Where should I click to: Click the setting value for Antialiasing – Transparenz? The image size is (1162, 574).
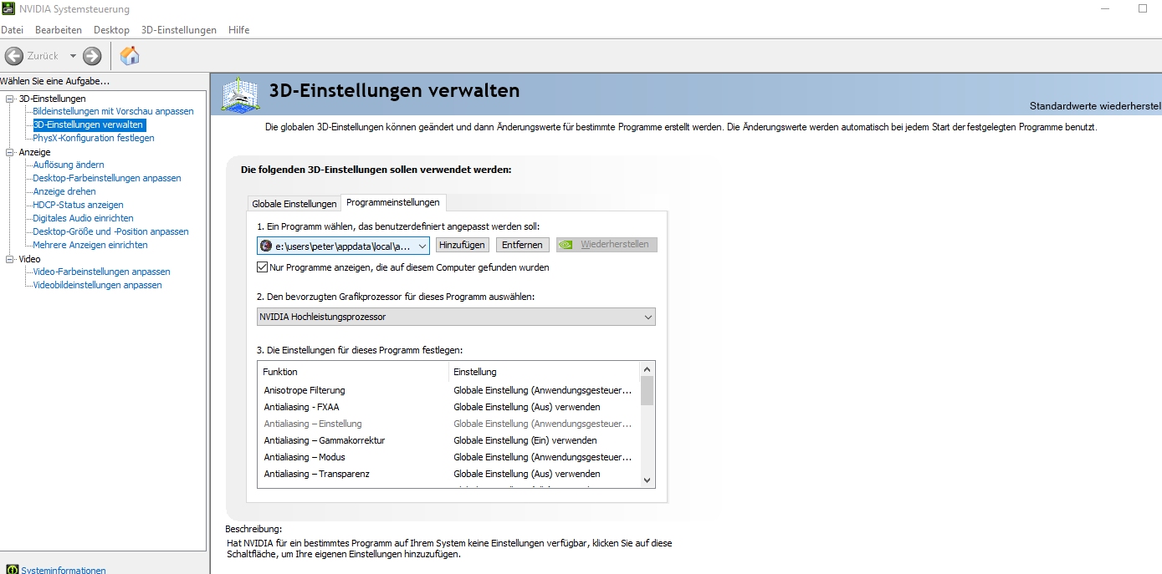click(527, 474)
